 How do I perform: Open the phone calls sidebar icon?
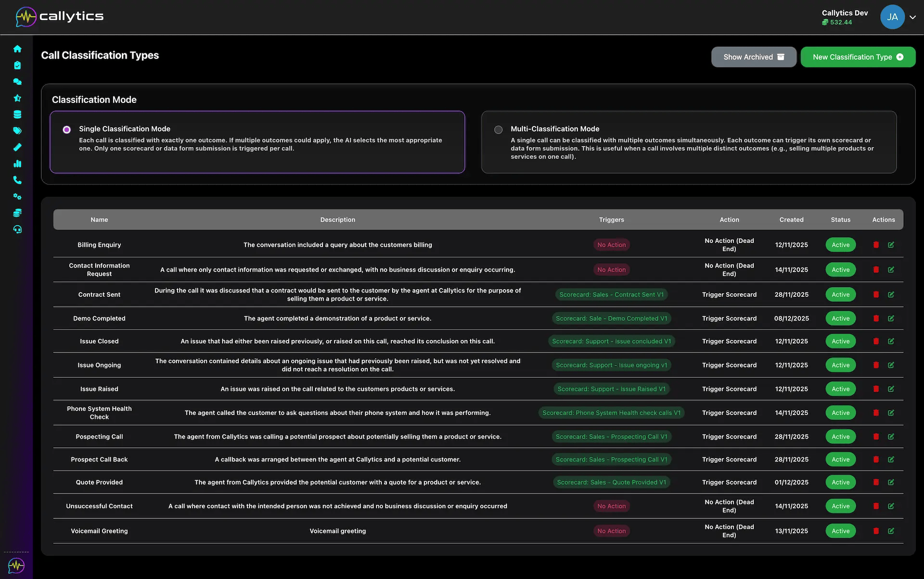click(17, 180)
